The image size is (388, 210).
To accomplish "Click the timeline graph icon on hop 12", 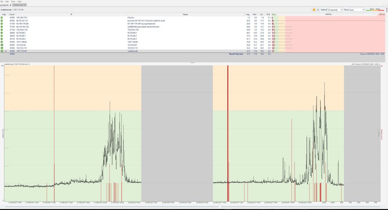I will (x=6, y=51).
